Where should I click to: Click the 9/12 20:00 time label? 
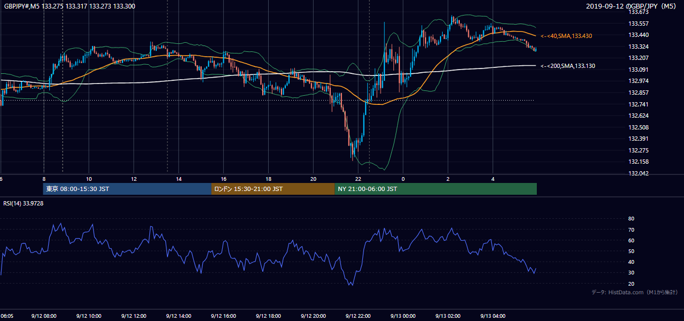(x=314, y=316)
